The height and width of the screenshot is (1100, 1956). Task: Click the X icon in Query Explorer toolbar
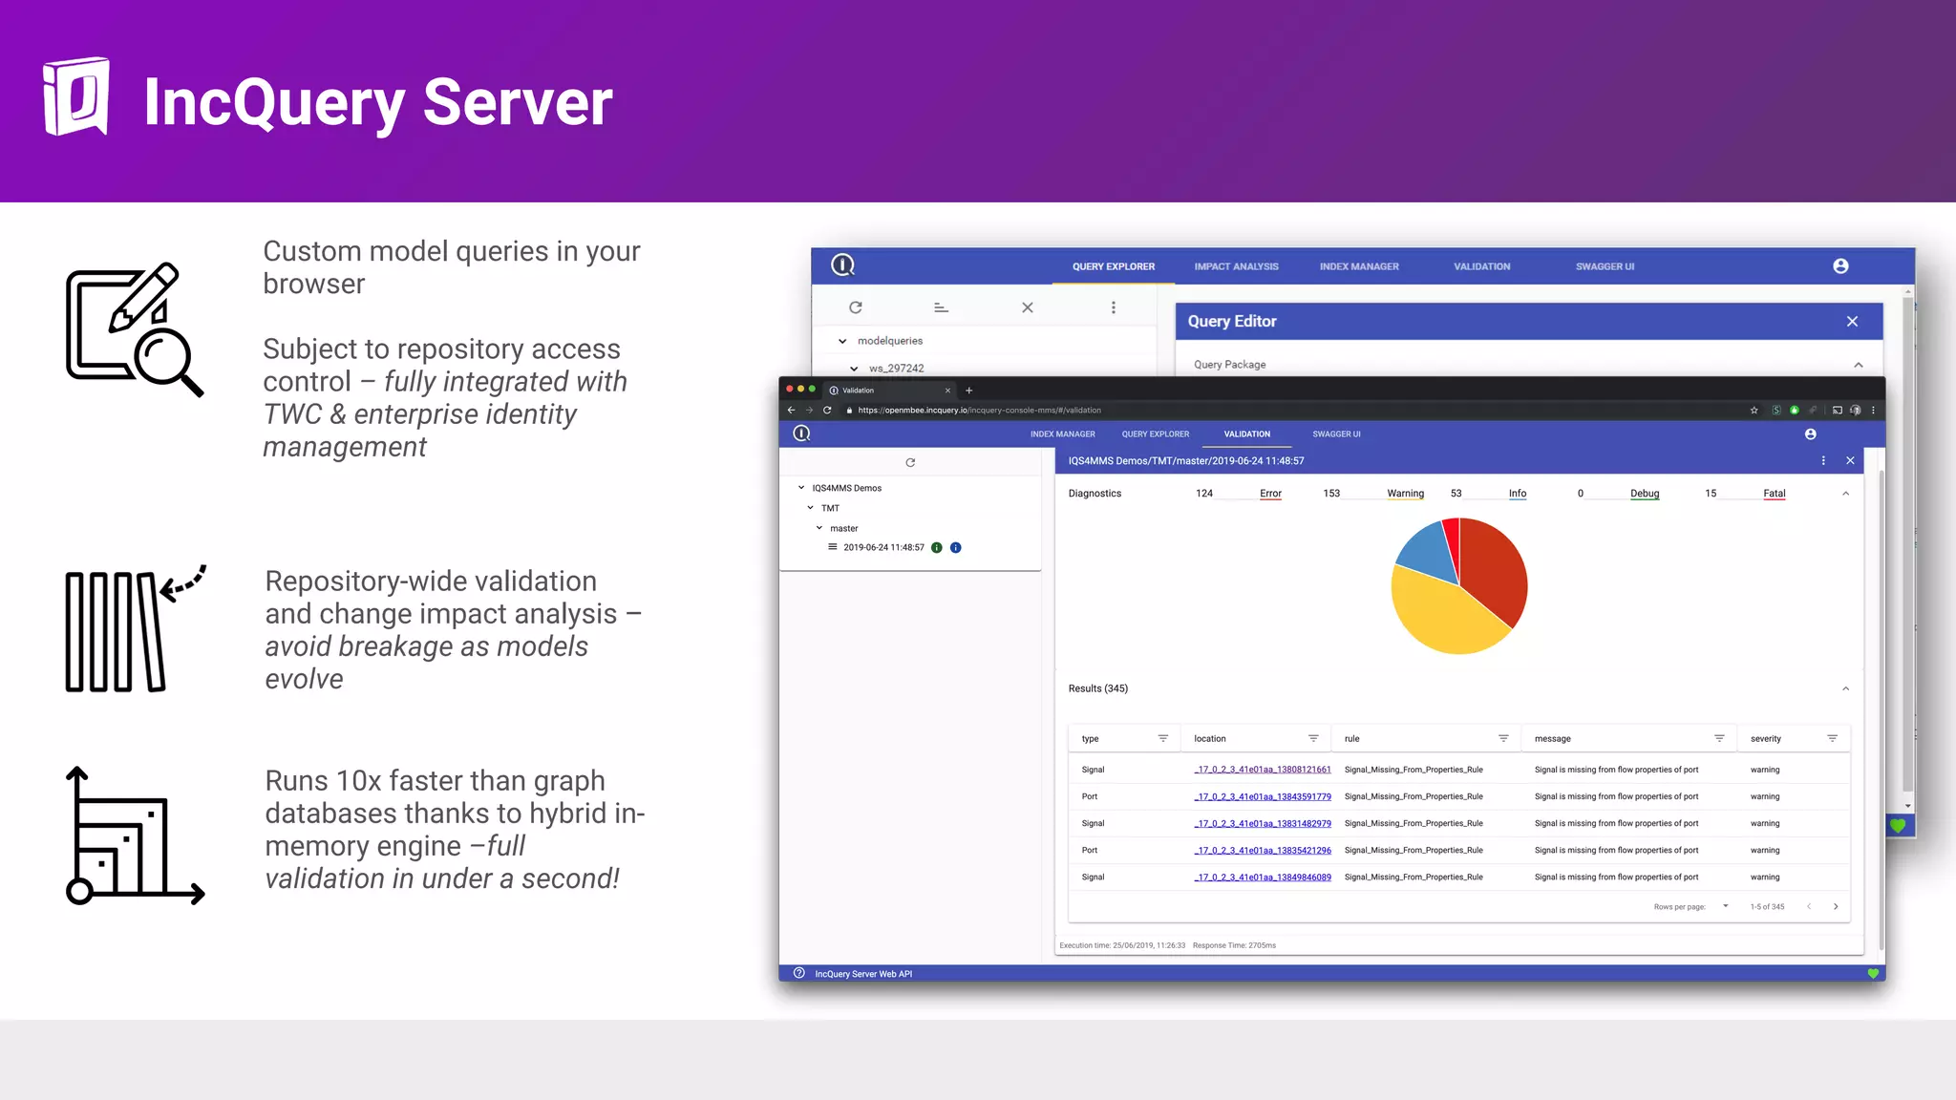tap(1028, 307)
